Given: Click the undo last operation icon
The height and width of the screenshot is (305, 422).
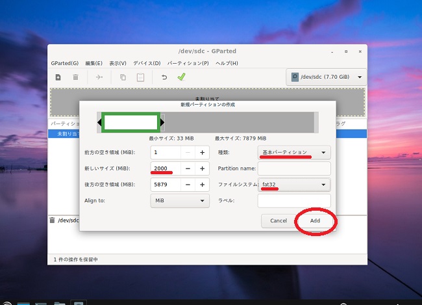Looking at the screenshot, I should click(164, 77).
